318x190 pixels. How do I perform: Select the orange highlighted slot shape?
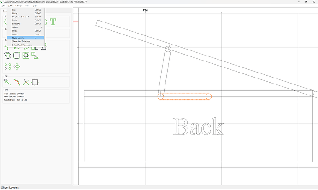point(184,96)
